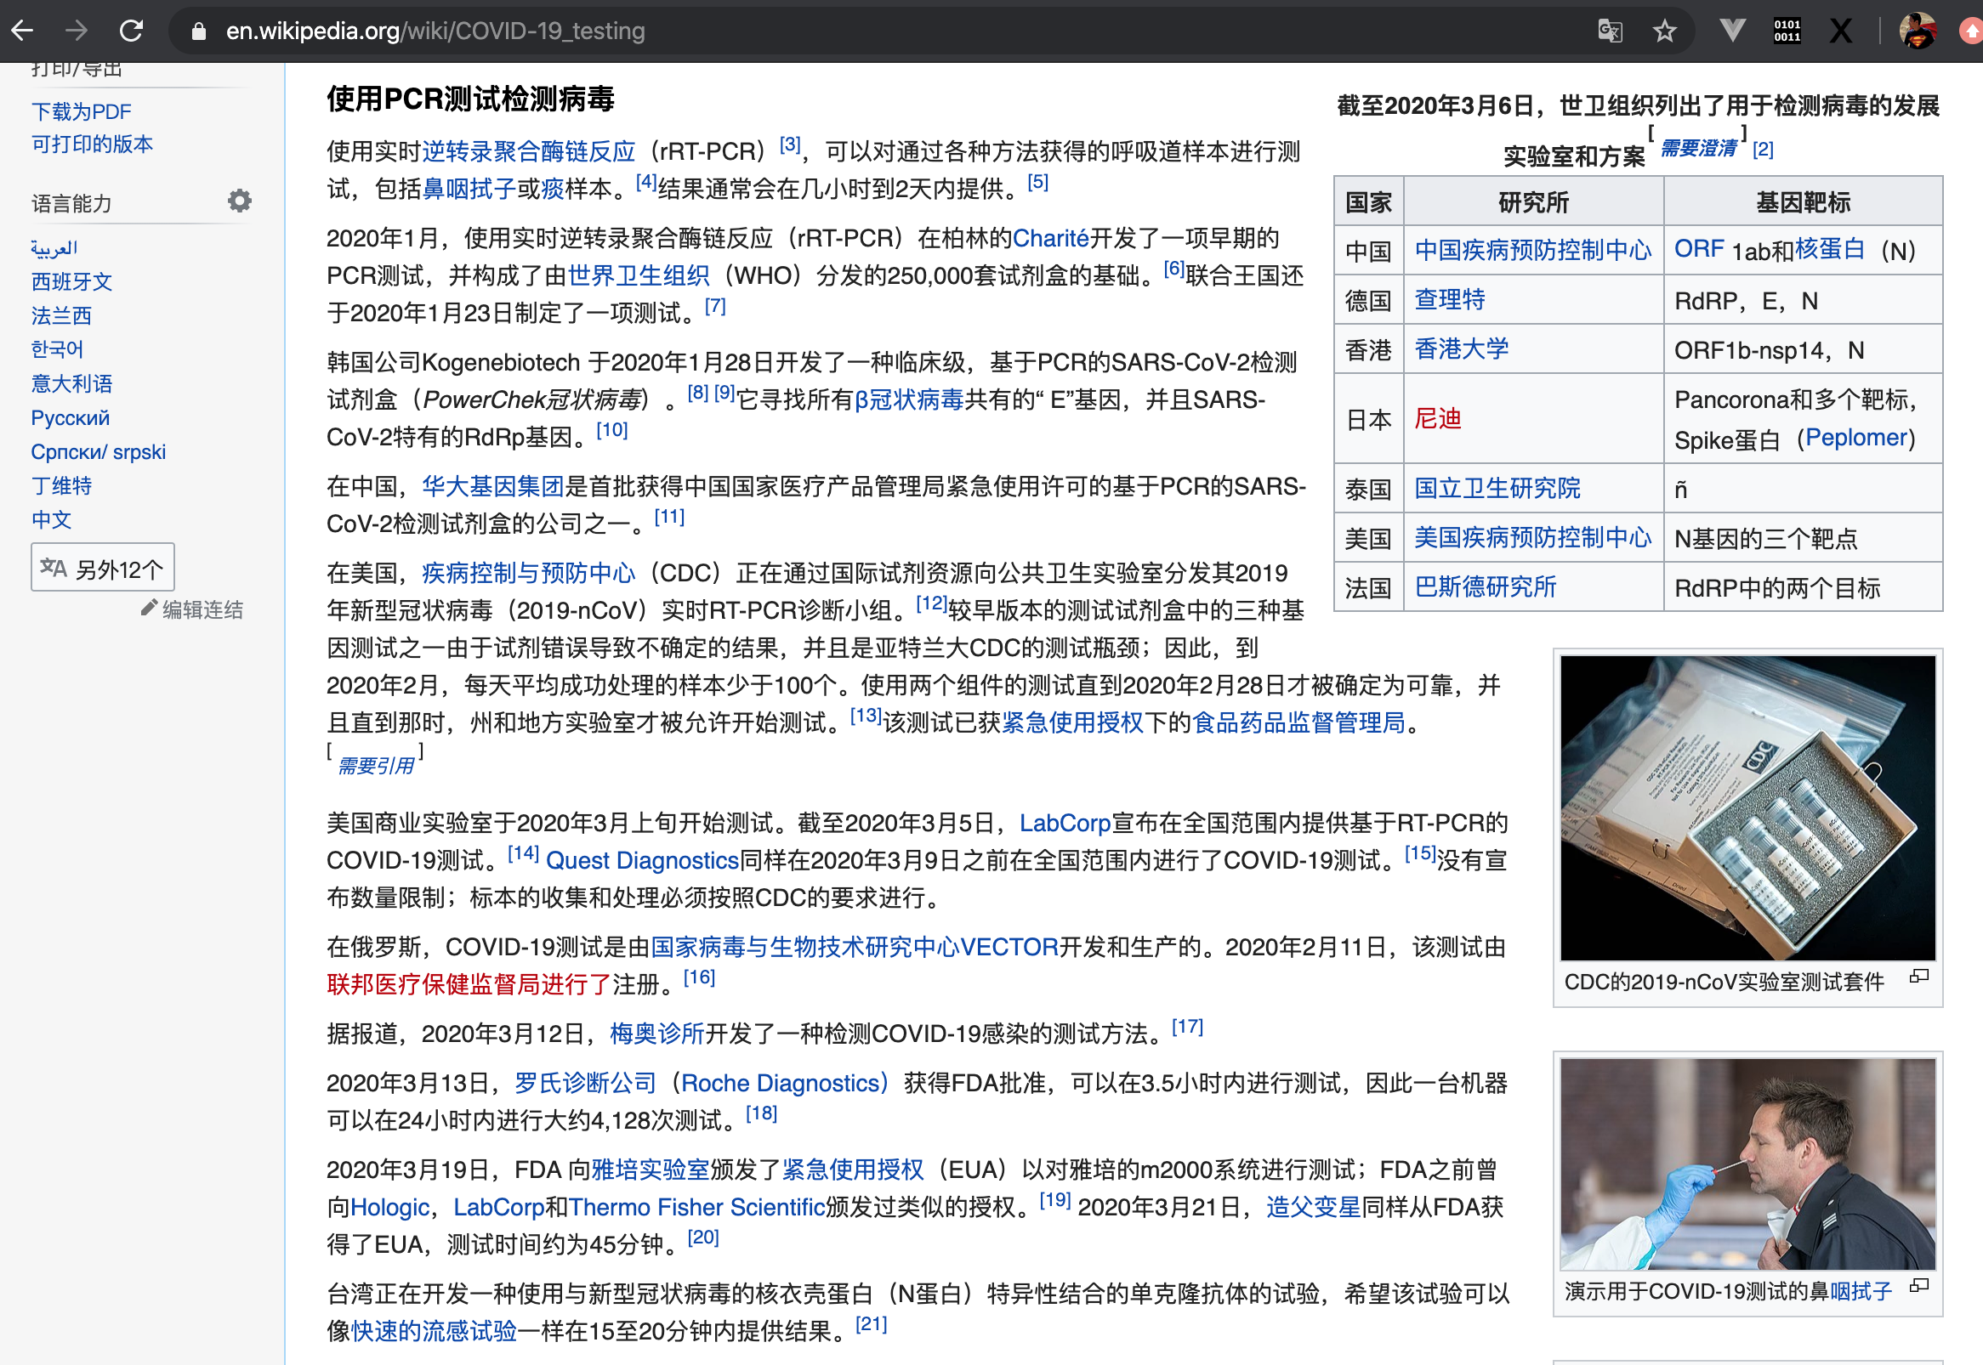Open the 国家病毒与生物技术研究中心VECTOR link
The width and height of the screenshot is (1983, 1365).
[x=855, y=948]
